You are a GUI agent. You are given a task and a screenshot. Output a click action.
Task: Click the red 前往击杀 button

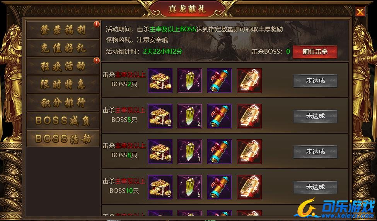[315, 52]
